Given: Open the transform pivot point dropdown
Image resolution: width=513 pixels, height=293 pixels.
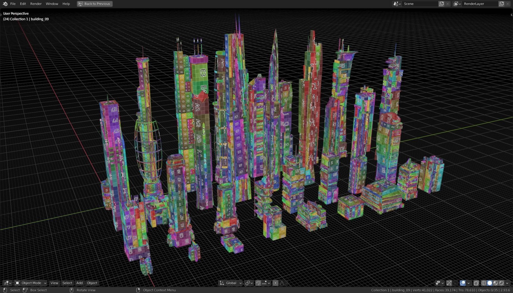Looking at the screenshot, I should (249, 283).
